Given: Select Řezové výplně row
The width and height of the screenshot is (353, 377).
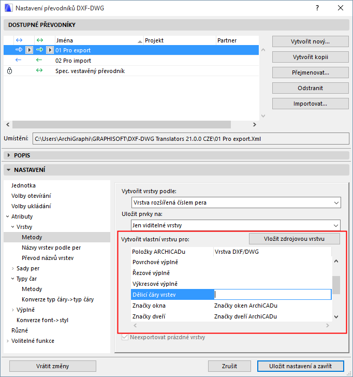Looking at the screenshot, I should tap(231, 273).
